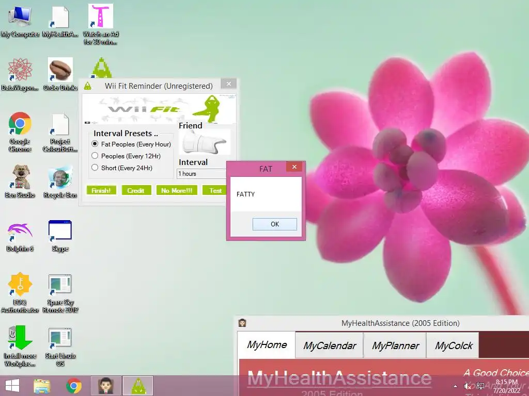529x396 pixels.
Task: Click the Test button
Action: pyautogui.click(x=214, y=190)
